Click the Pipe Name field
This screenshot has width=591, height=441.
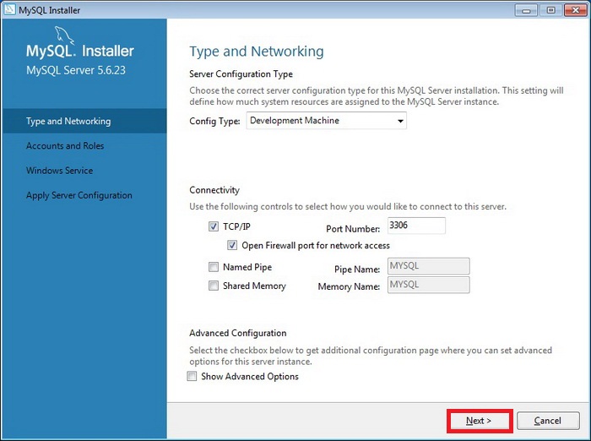click(429, 266)
